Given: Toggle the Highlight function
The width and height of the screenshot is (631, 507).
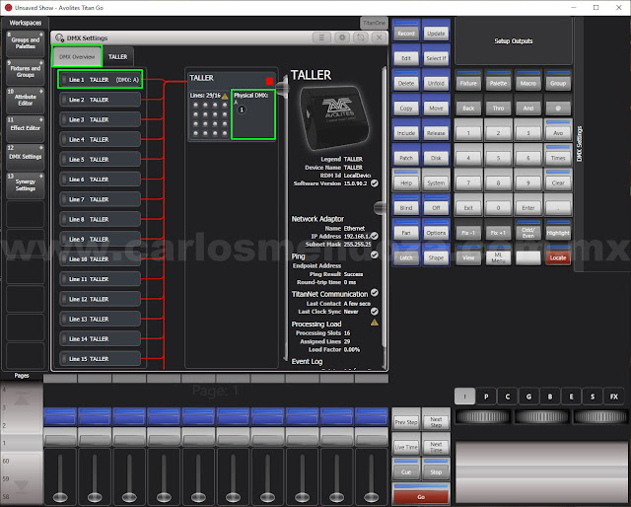Looking at the screenshot, I should [558, 231].
